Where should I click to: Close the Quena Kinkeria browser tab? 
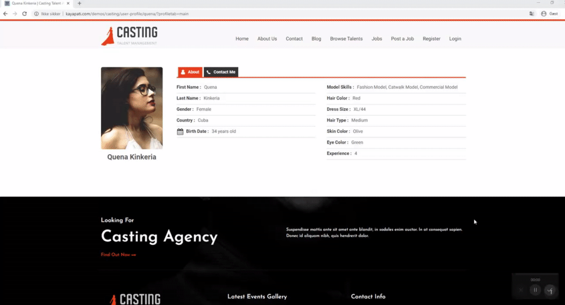point(68,3)
